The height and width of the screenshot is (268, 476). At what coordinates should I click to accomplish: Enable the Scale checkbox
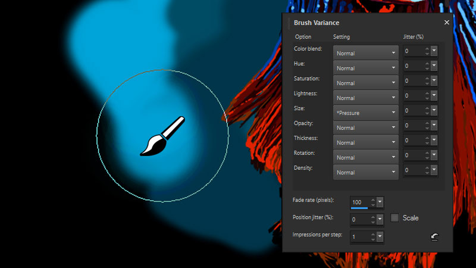point(394,218)
